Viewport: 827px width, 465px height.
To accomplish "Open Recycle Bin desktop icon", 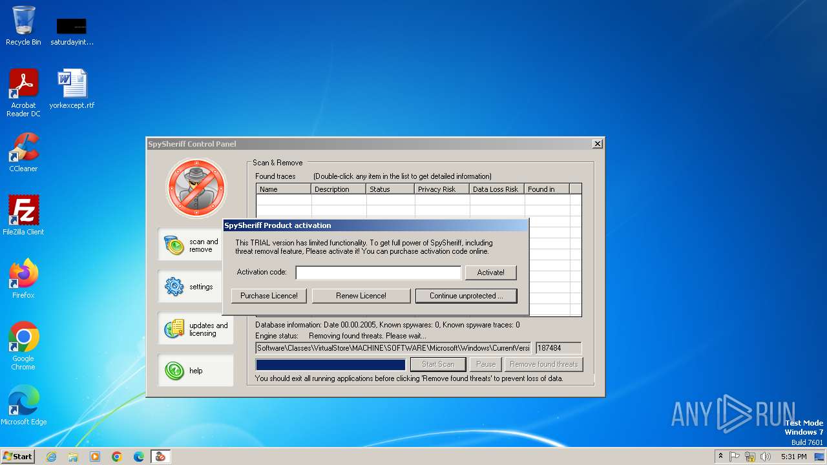I will (23, 26).
